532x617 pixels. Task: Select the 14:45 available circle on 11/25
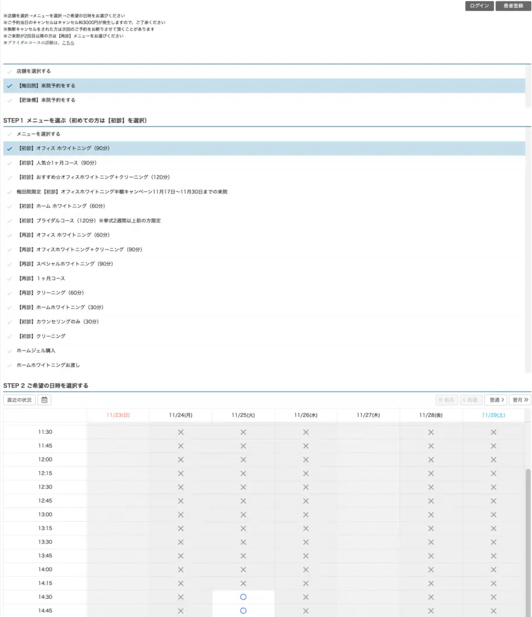243,610
